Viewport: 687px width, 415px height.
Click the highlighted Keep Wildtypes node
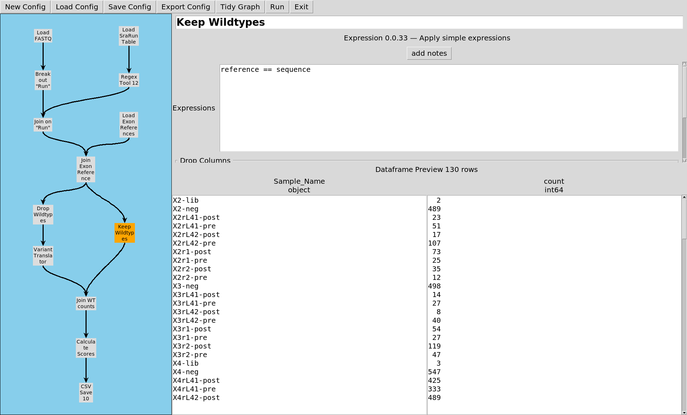[x=125, y=233]
